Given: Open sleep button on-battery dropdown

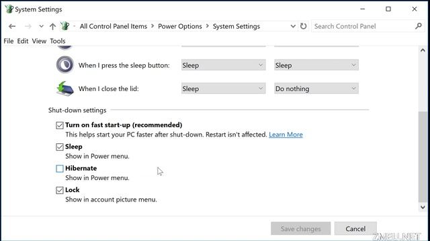Looking at the screenshot, I should coord(223,65).
